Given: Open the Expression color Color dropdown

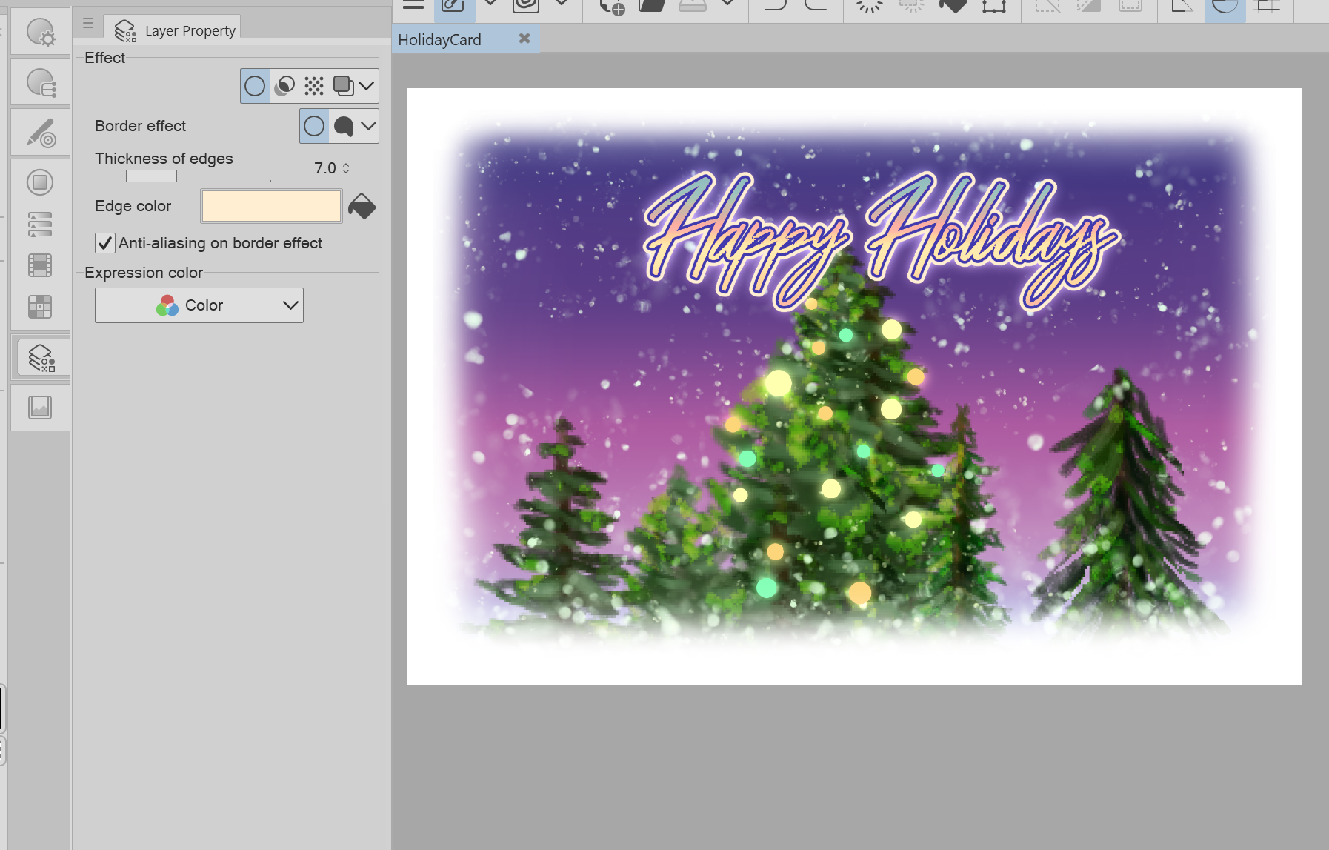Looking at the screenshot, I should pyautogui.click(x=199, y=305).
